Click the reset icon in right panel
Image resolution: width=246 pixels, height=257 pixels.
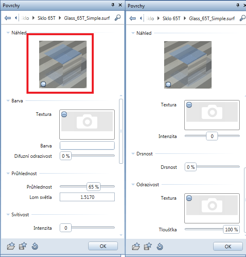[160, 246]
